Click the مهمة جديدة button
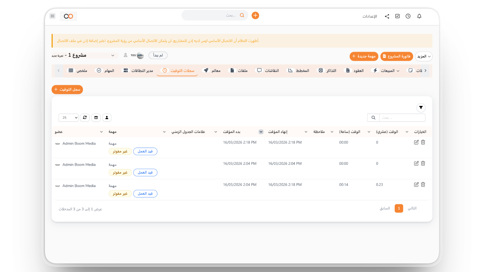Viewport: 484px width, 272px height. click(364, 56)
